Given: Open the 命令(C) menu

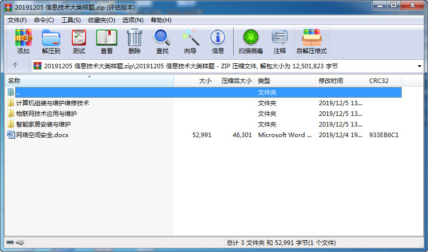Looking at the screenshot, I should coord(44,20).
